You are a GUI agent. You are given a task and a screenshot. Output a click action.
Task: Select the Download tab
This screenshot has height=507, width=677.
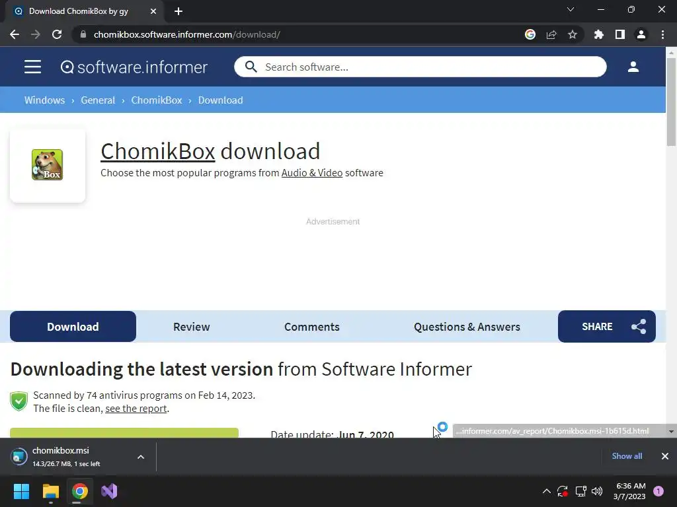click(73, 326)
